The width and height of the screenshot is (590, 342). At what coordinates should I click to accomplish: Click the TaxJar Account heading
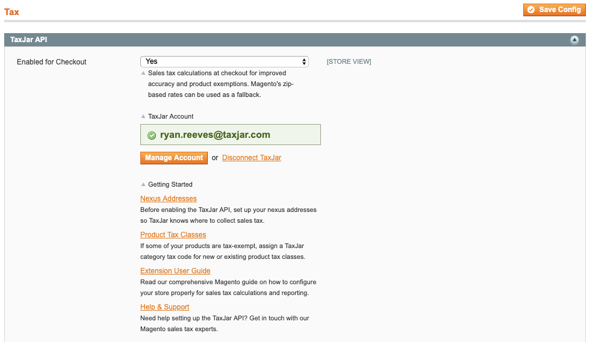coord(170,116)
